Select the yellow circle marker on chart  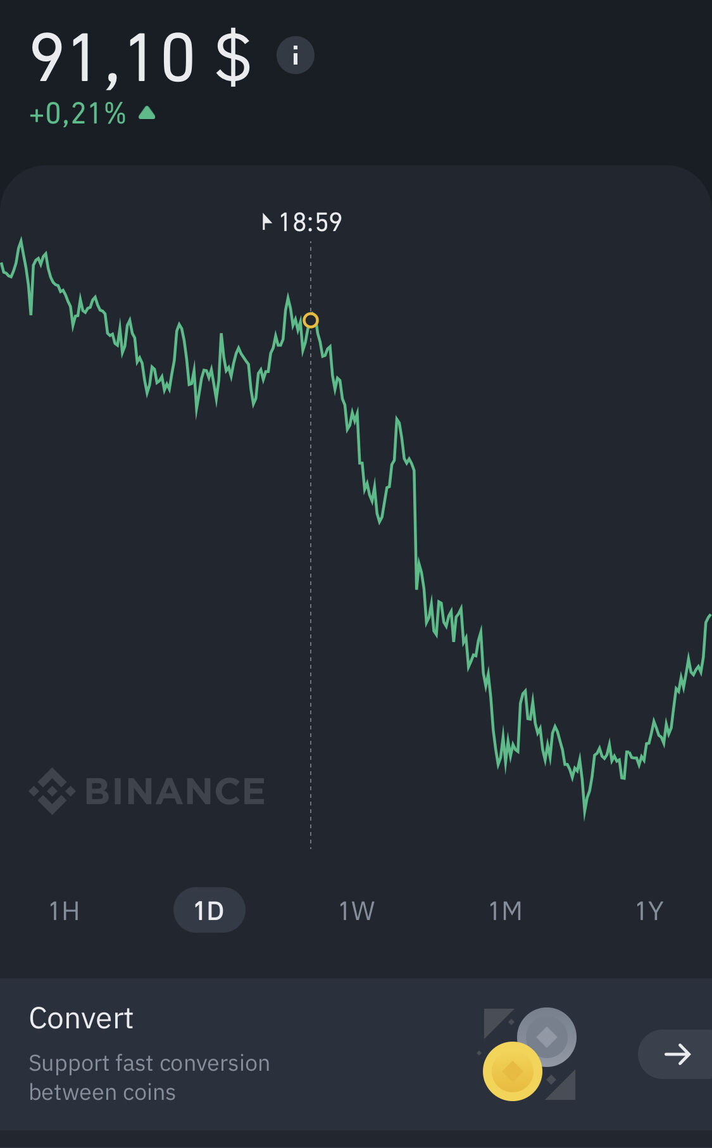310,320
